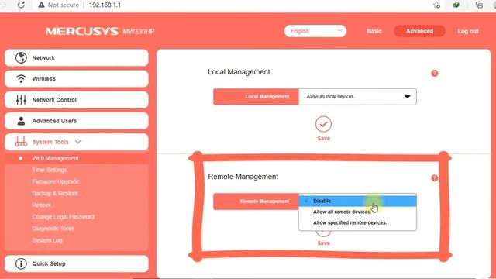The height and width of the screenshot is (279, 496).
Task: Click the Local Management field label
Action: (x=267, y=96)
